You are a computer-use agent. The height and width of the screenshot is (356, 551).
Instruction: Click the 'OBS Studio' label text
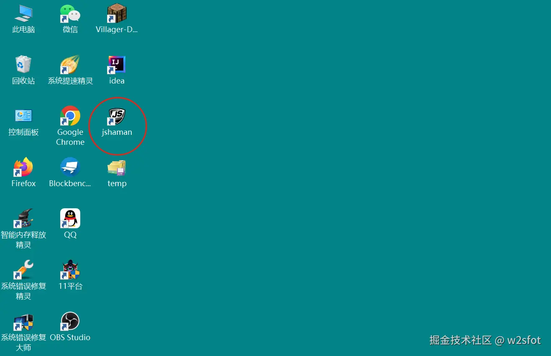coord(70,337)
